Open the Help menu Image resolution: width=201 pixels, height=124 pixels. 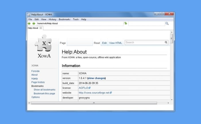pyautogui.click(x=84, y=19)
